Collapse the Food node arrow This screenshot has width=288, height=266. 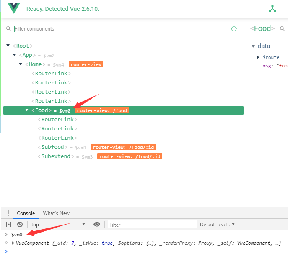coord(27,110)
